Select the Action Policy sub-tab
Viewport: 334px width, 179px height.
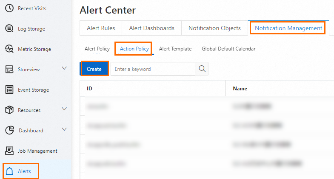coord(134,49)
